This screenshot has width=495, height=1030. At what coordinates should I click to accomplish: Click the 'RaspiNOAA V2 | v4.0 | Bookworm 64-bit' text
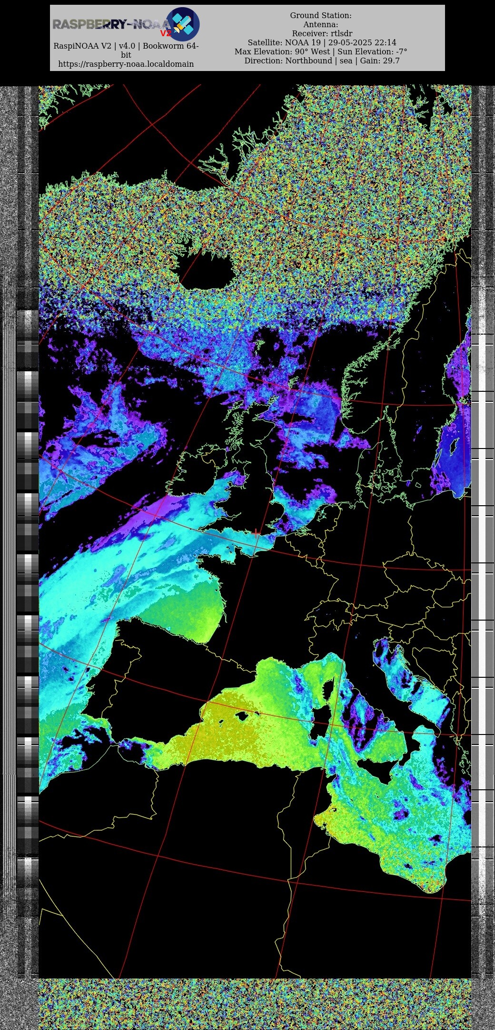(126, 50)
